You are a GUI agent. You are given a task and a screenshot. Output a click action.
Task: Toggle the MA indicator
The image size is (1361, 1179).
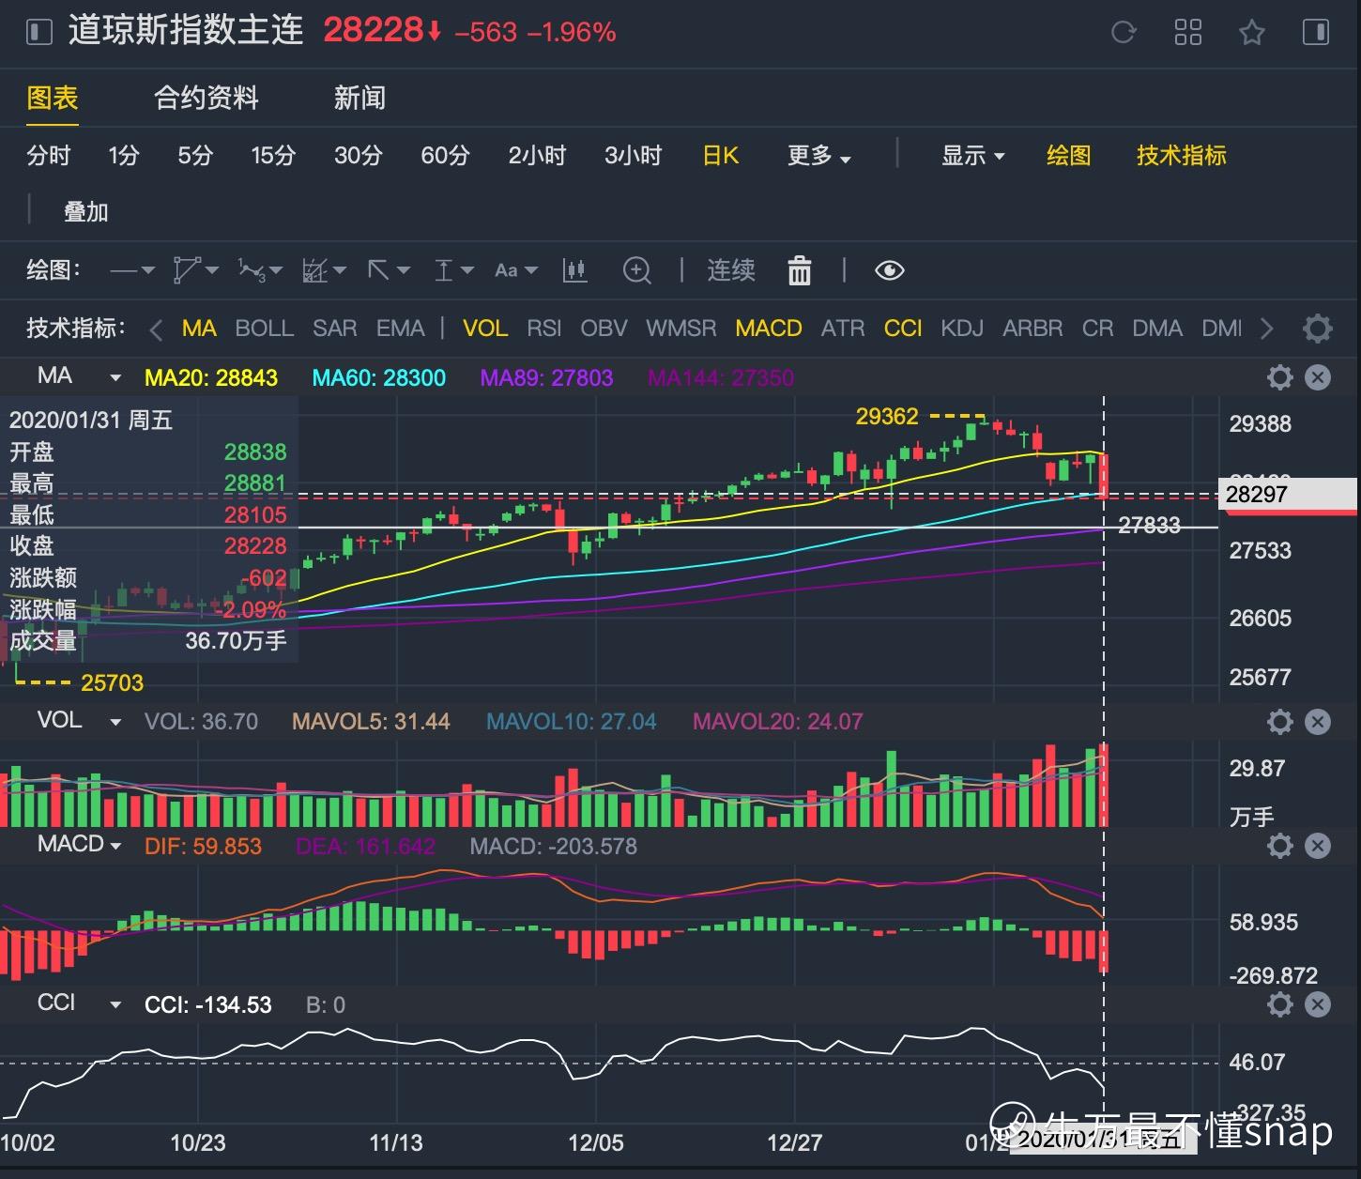pos(199,329)
